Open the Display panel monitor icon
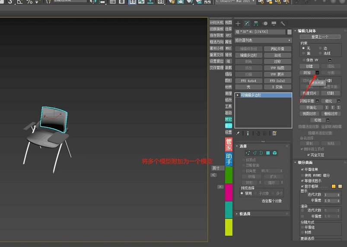The width and height of the screenshot is (347, 247). pos(274,23)
